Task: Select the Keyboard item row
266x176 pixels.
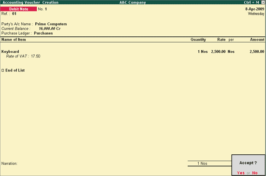Action: click(133, 52)
